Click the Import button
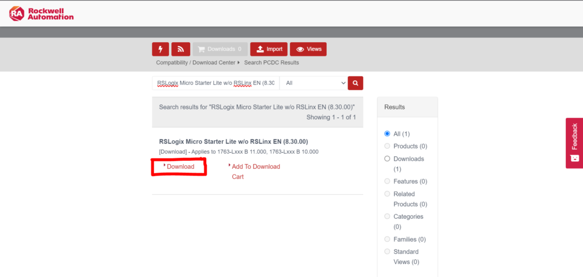This screenshot has height=277, width=583. [269, 49]
